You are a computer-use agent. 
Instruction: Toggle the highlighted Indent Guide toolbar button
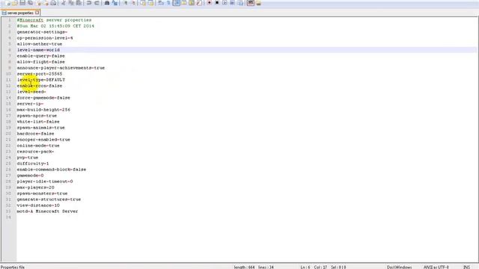click(x=177, y=3)
